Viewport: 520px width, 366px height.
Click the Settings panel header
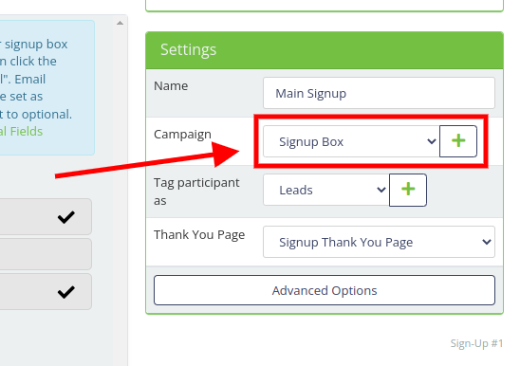[x=325, y=50]
